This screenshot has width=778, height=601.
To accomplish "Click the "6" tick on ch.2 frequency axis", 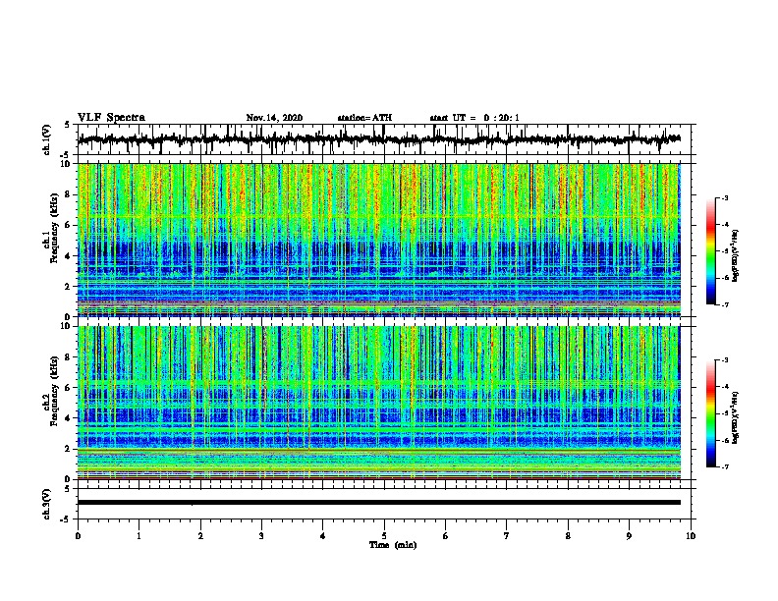I will (68, 388).
